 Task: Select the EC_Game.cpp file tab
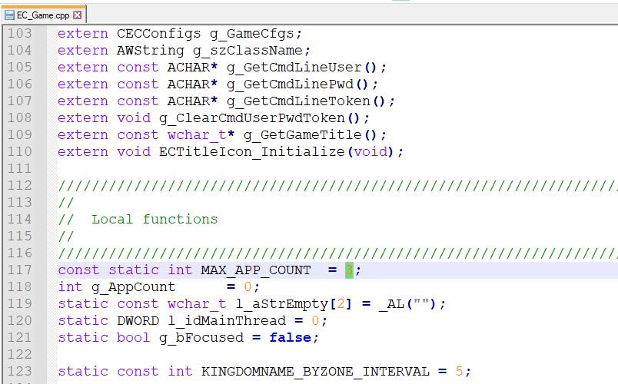(43, 15)
